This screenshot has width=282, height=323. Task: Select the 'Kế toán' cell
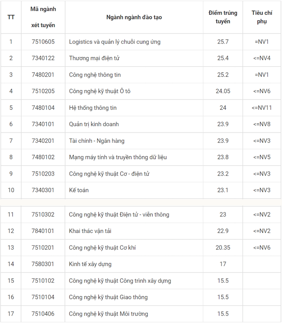79,190
